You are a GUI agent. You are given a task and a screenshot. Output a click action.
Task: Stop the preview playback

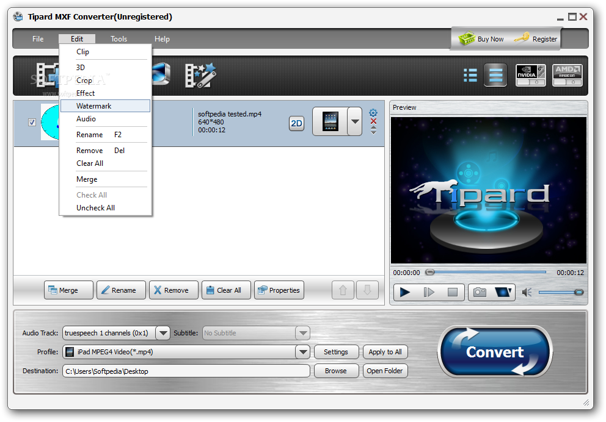click(452, 292)
